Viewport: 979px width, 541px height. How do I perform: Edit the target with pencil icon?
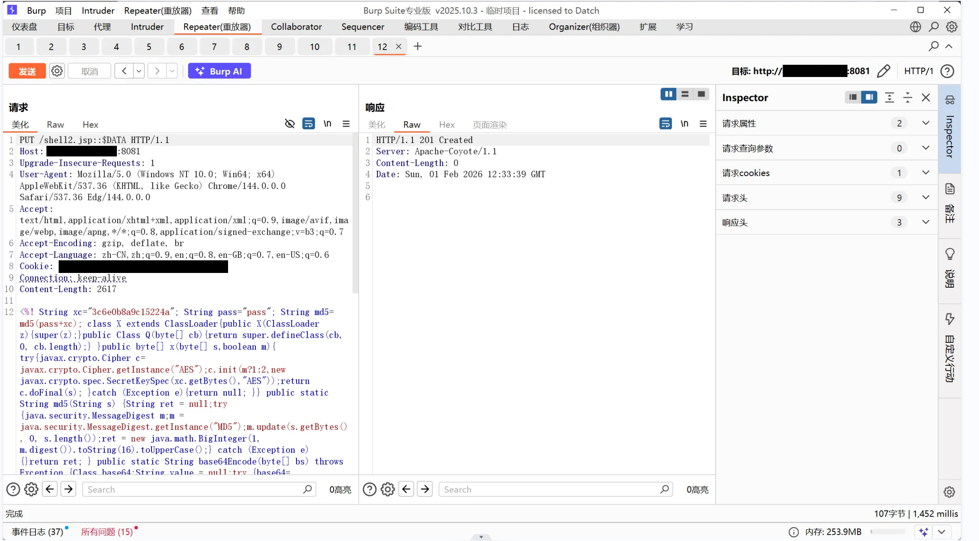pos(883,71)
